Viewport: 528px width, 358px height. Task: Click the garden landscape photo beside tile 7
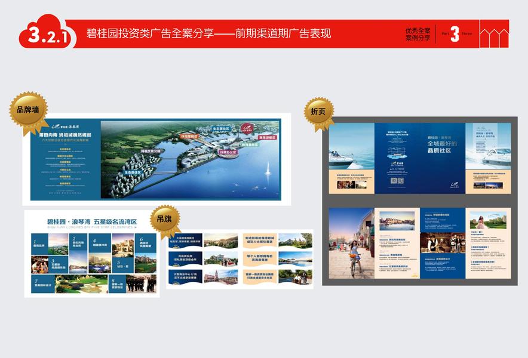[81, 283]
